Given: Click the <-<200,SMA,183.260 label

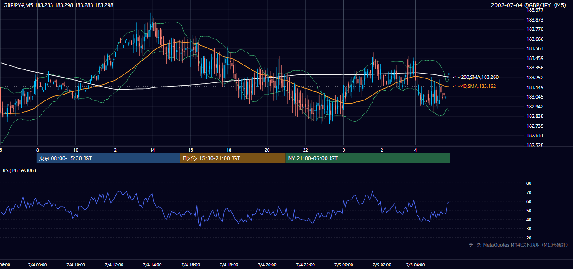Looking at the screenshot, I should (476, 78).
